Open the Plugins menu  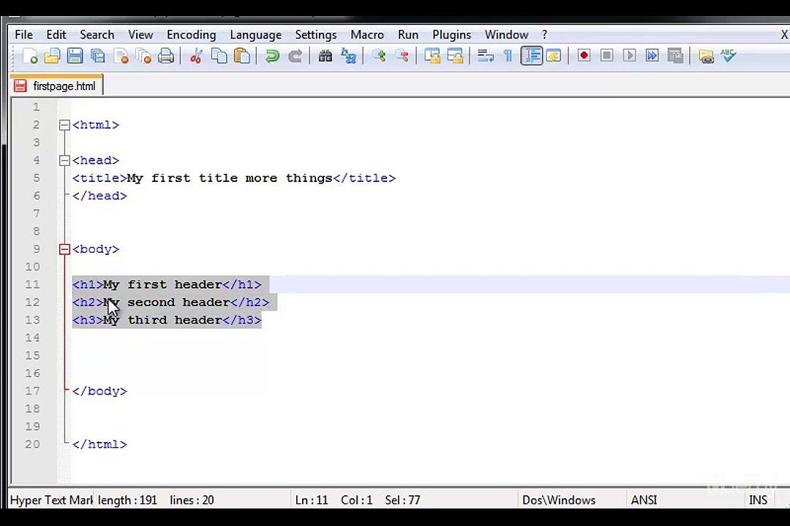click(451, 35)
